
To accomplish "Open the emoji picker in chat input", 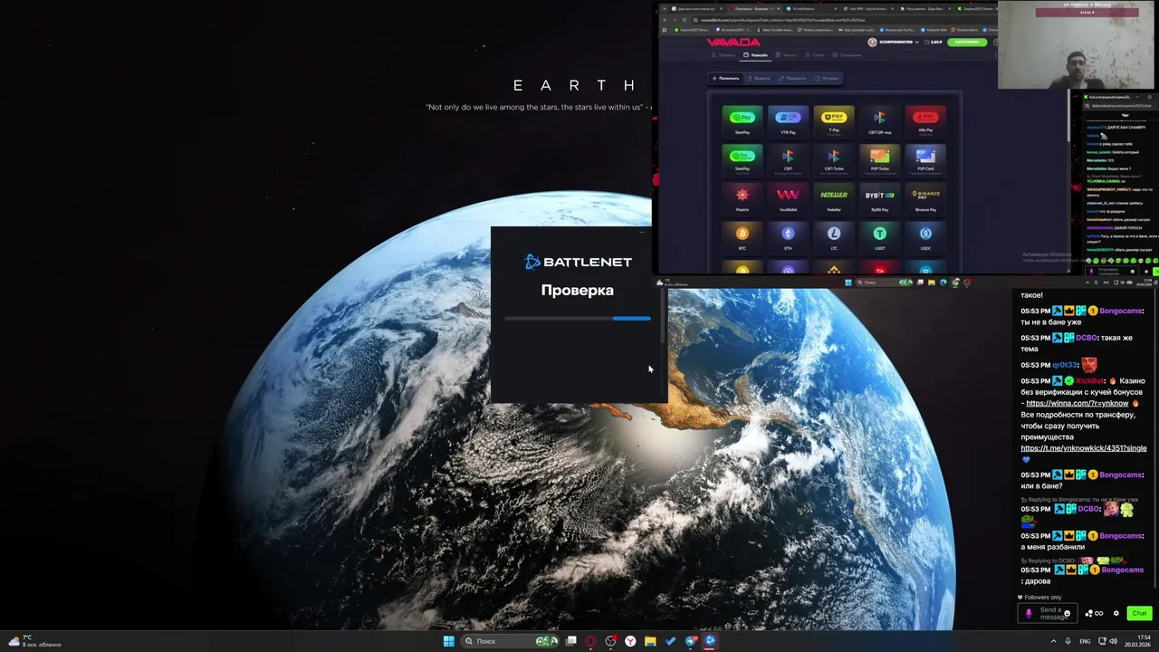I will click(x=1067, y=613).
